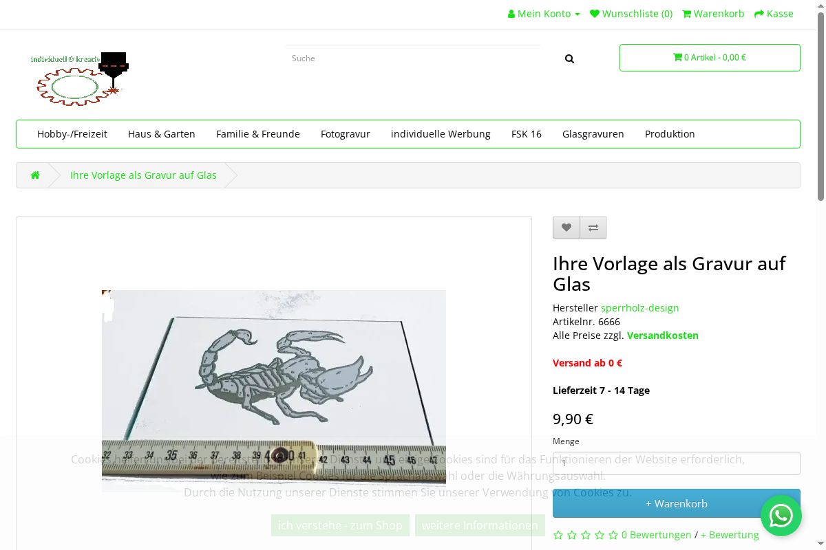Go to Kasse checkout link
Image resolution: width=826 pixels, height=550 pixels.
click(774, 14)
